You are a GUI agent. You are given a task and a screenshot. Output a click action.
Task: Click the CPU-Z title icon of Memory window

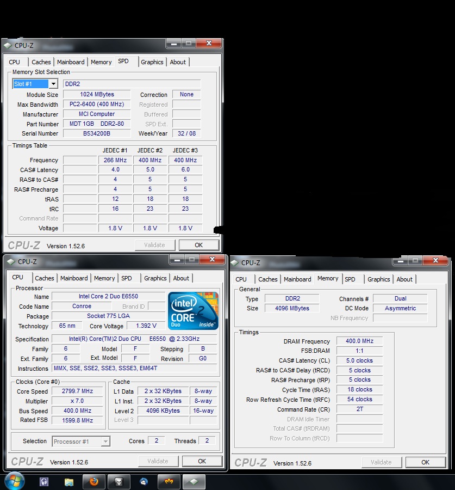pyautogui.click(x=234, y=263)
